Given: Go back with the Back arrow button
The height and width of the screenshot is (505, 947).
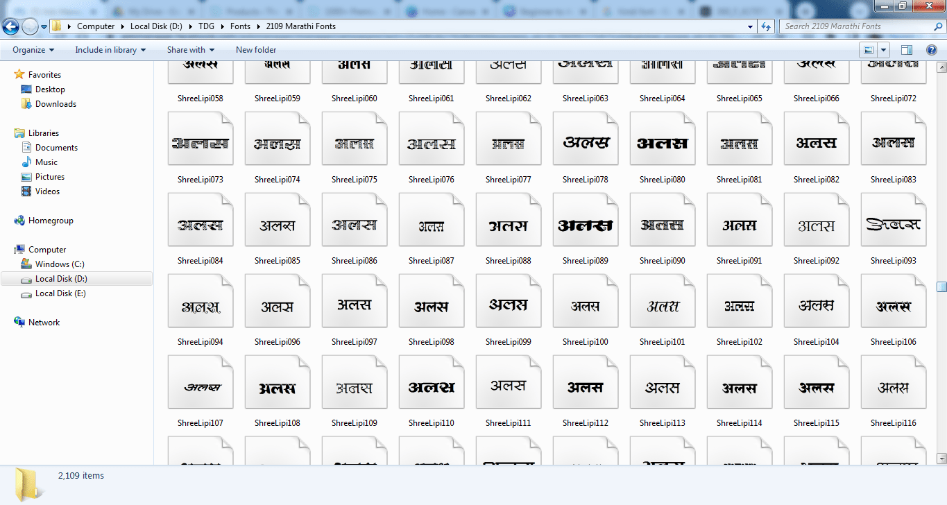Looking at the screenshot, I should 11,26.
